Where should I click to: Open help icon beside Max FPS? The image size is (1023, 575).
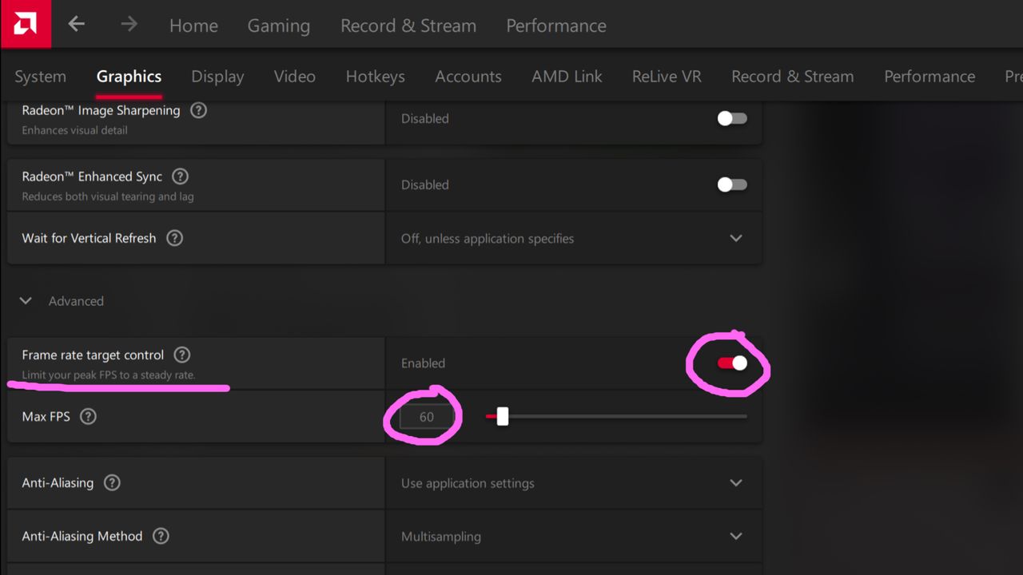tap(88, 416)
